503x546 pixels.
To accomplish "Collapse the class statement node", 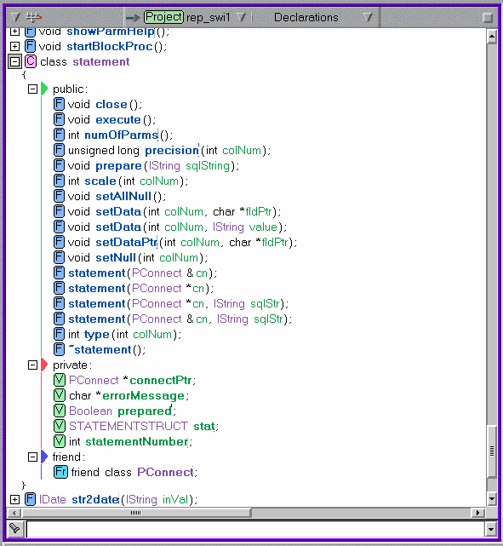I will pos(14,61).
